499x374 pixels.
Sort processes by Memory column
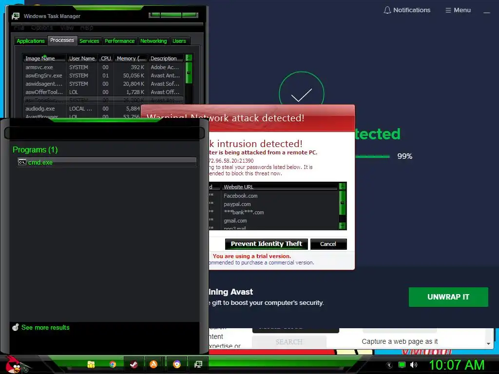pyautogui.click(x=131, y=58)
